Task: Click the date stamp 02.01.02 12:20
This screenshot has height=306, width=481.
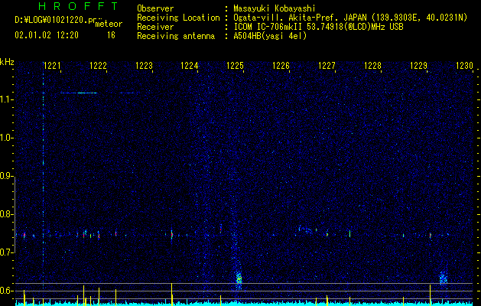Action: [x=47, y=35]
